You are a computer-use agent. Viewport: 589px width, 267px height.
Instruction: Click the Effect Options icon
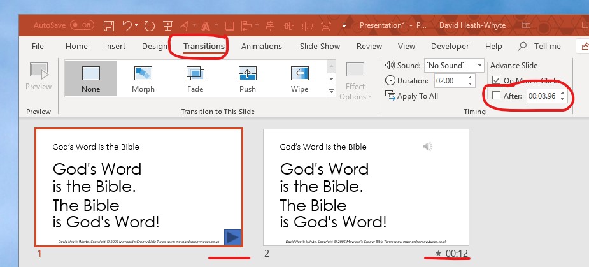[355, 70]
